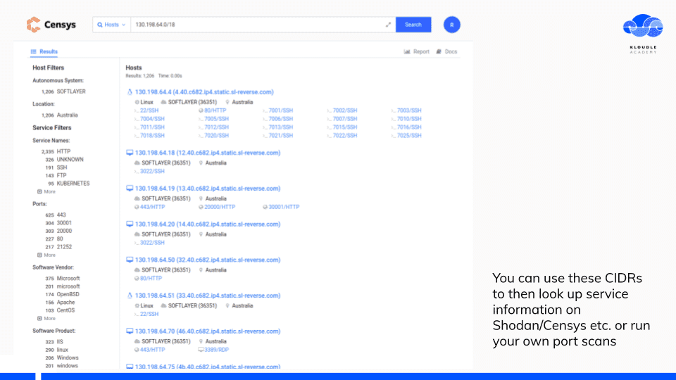Click monitor icon beside host 130.198.64.18

click(130, 153)
